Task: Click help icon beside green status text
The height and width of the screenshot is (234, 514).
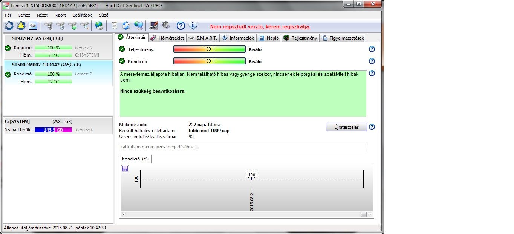Action: tap(372, 73)
